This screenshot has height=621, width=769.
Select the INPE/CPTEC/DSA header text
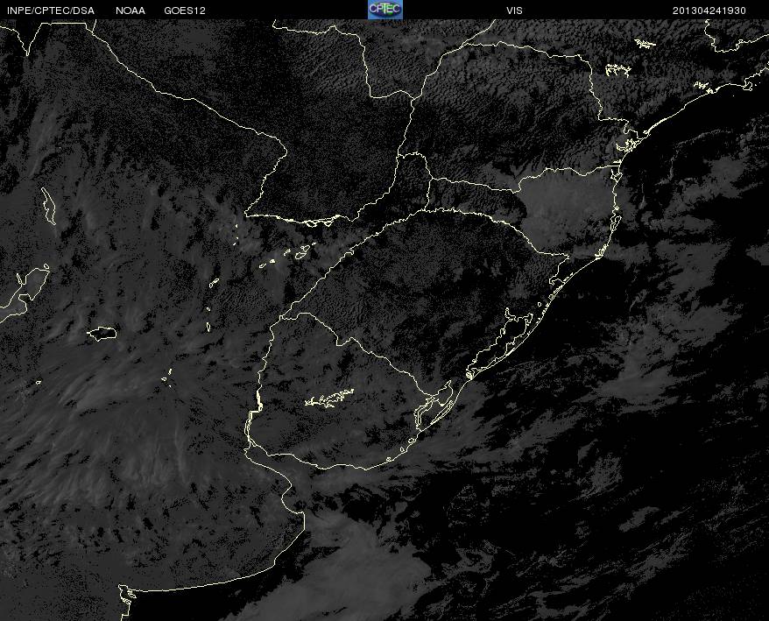tap(51, 11)
